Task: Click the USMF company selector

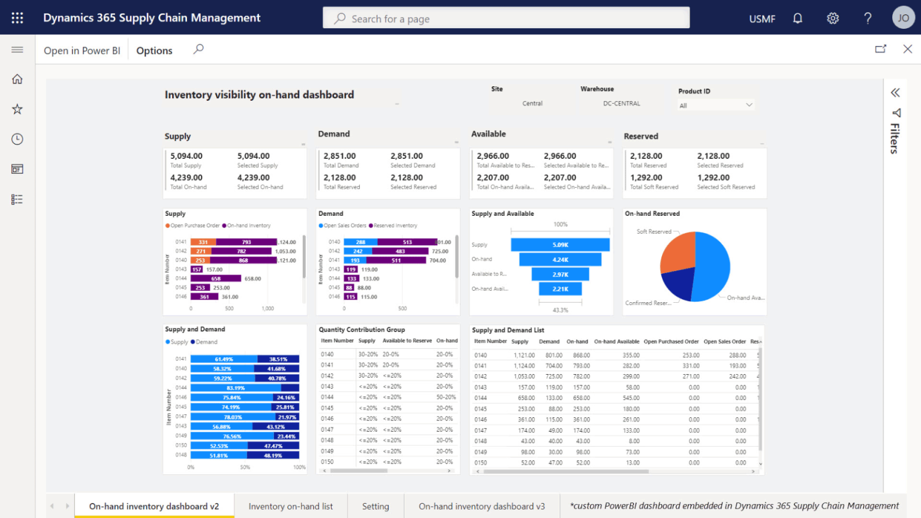Action: coord(762,18)
